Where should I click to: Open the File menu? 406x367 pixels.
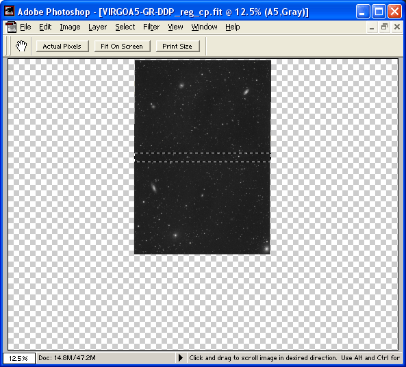[x=25, y=27]
